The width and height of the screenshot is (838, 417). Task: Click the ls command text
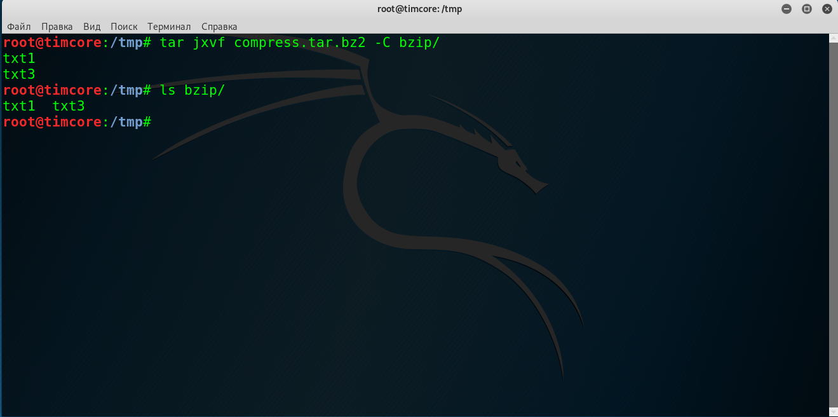coord(168,90)
